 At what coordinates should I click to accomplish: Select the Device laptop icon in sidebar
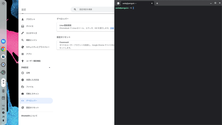(22, 26)
